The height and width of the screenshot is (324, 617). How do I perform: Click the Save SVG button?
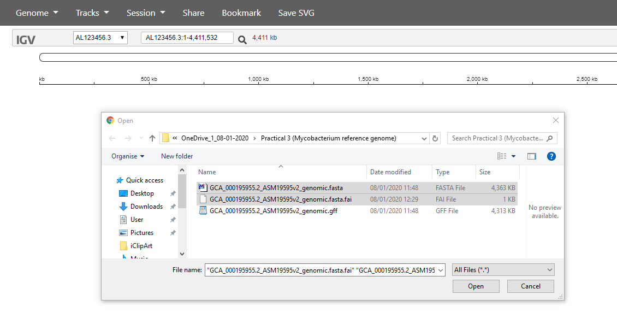296,13
